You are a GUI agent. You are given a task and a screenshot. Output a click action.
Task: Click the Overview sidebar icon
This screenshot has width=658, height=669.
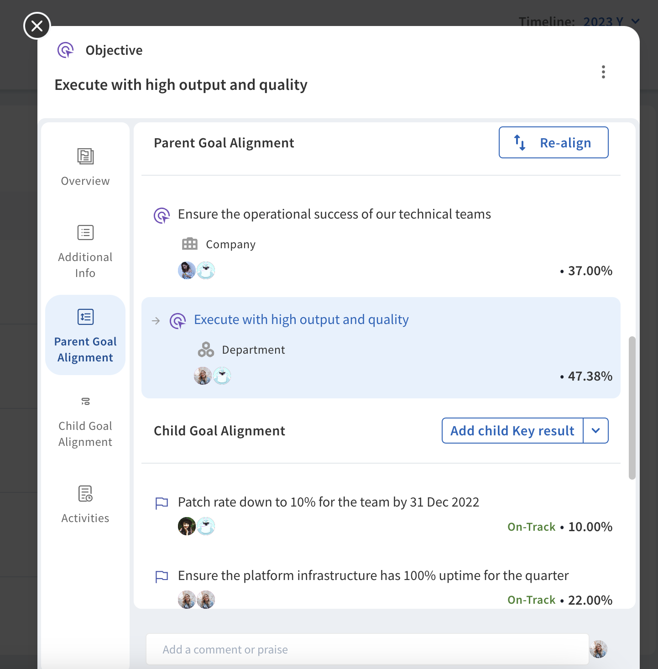[85, 157]
